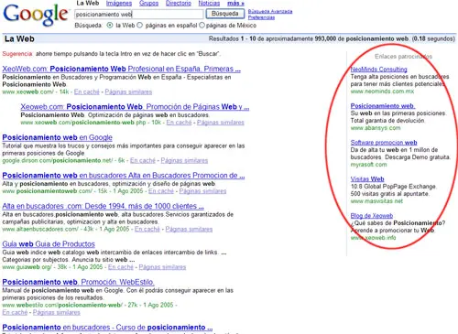Open 'Páginas similares' for www.guiaweb.org result
Screen dimensions: 458x334
point(162,267)
